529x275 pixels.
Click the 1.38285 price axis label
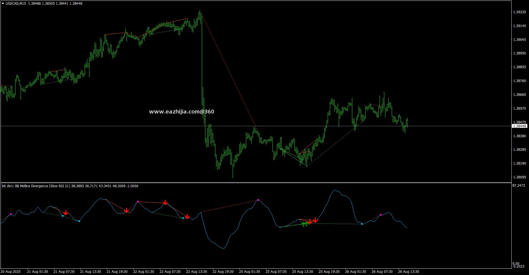tap(519, 150)
